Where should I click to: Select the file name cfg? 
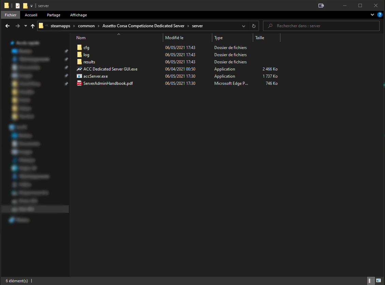[86, 48]
